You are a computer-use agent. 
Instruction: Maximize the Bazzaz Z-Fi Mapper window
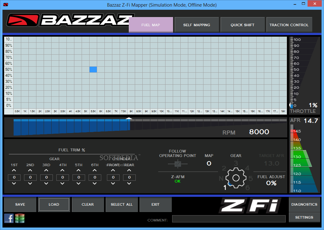point(303,4)
